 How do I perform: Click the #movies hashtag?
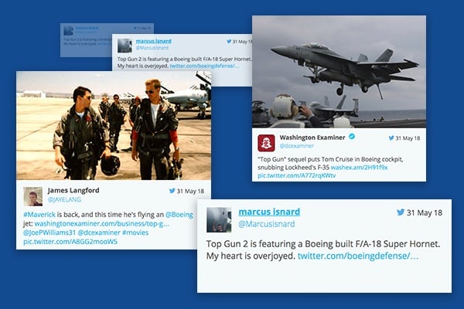click(x=135, y=233)
